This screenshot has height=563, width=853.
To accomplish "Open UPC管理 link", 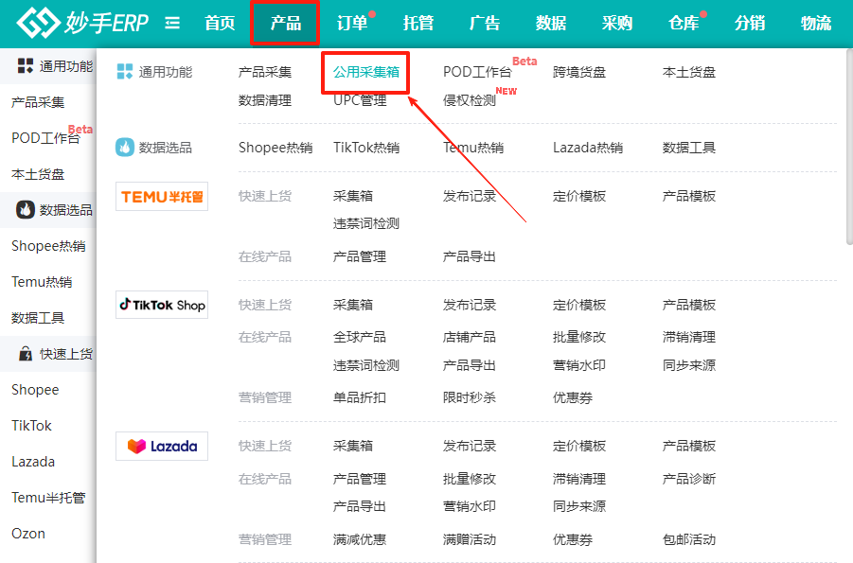I will (x=360, y=100).
